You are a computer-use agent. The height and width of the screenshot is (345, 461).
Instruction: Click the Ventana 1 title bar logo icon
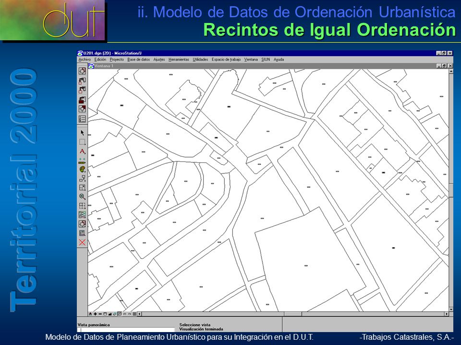pos(91,66)
